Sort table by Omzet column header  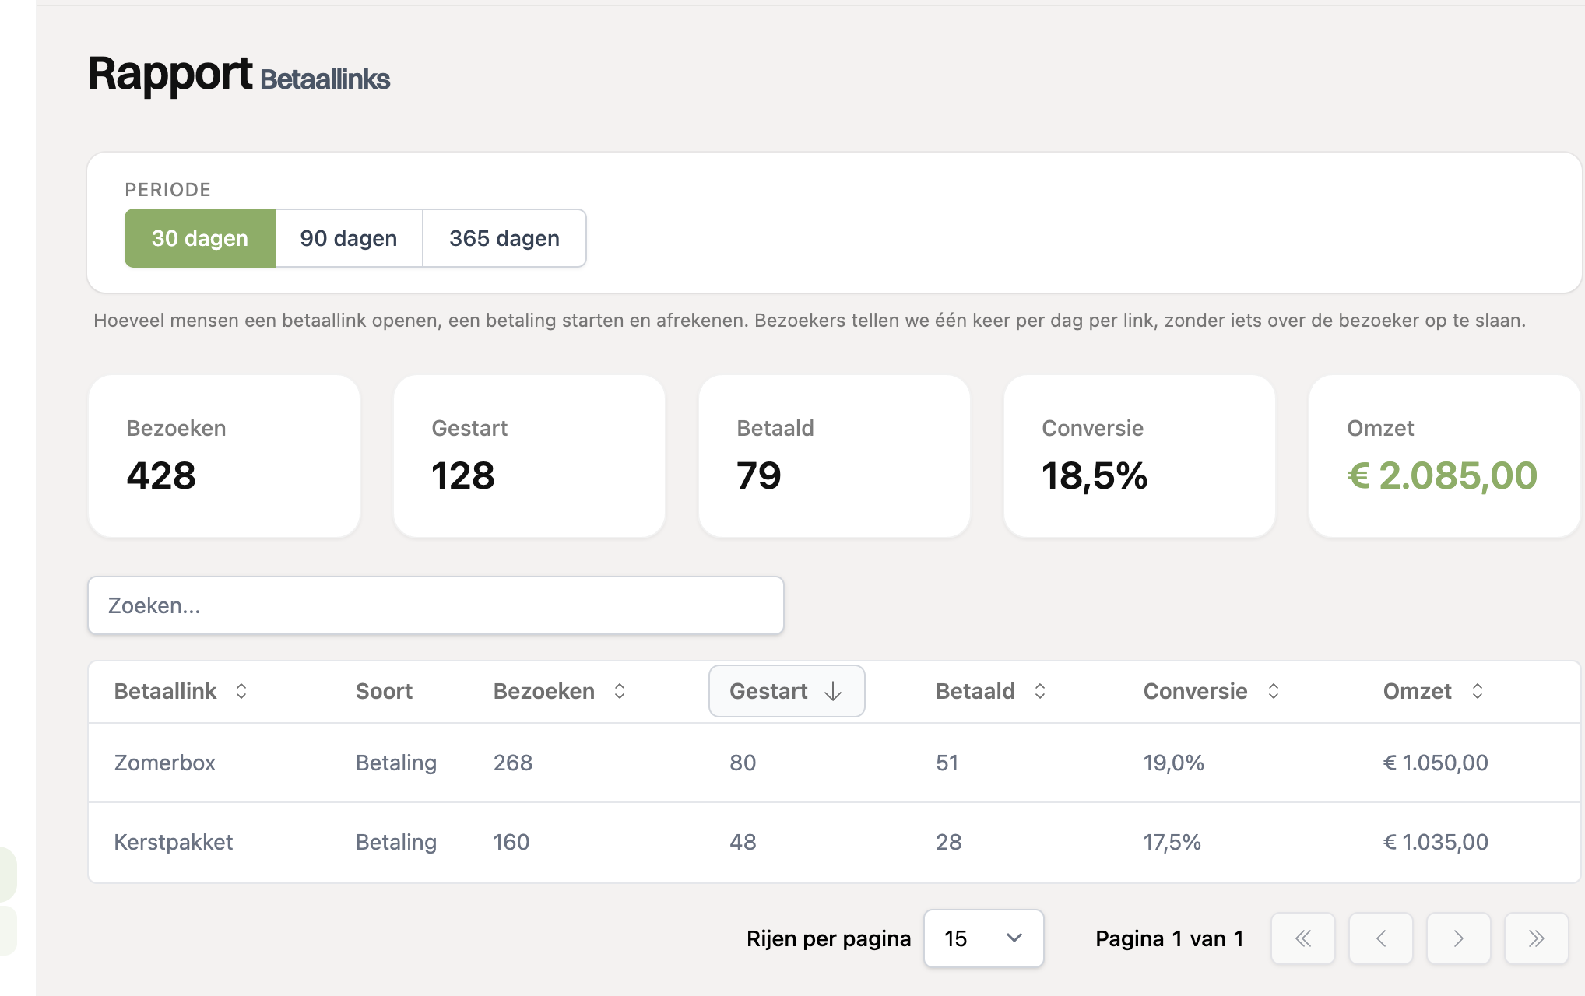(1432, 691)
